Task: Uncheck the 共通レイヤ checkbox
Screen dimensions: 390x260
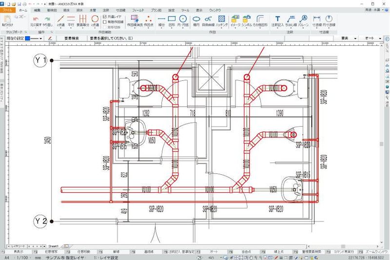Action: pyautogui.click(x=105, y=17)
